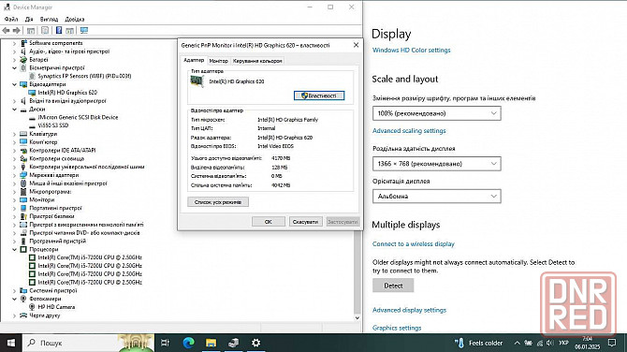
Task: Click the blue Help icon in toolbar
Action: point(59,30)
